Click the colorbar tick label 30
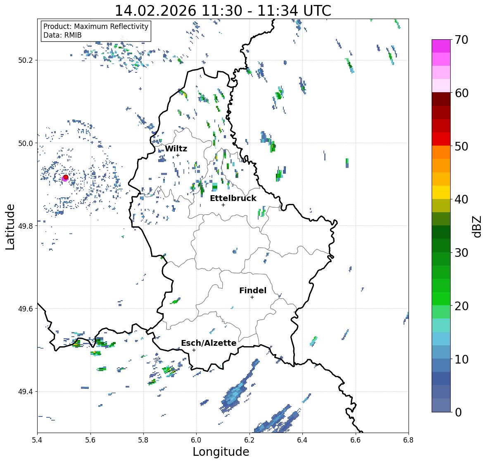 (x=461, y=253)
